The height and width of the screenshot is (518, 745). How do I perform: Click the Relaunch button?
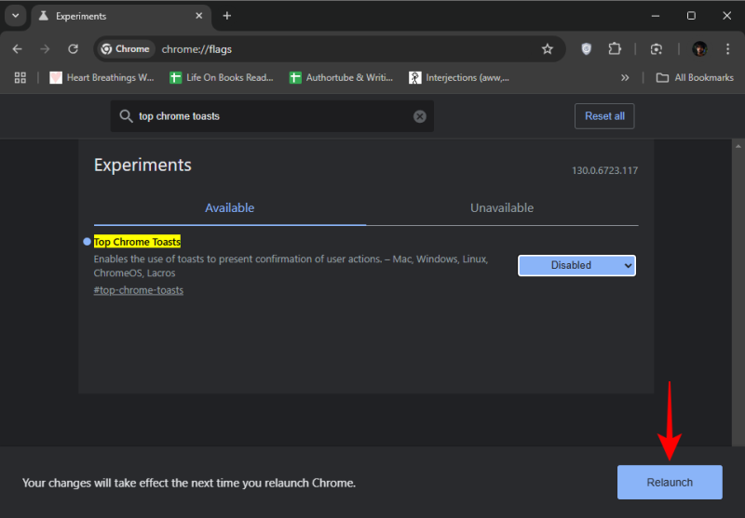670,483
